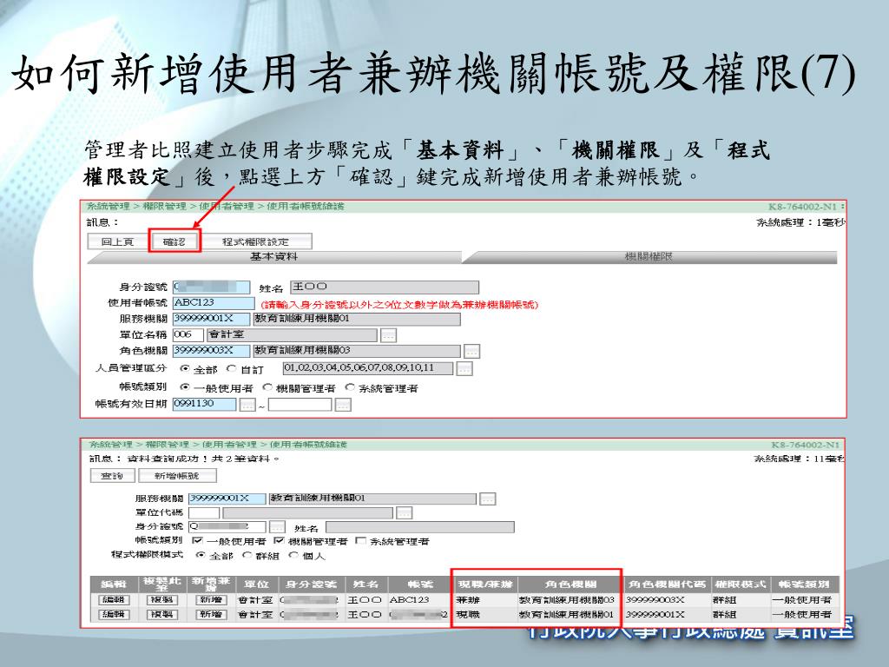Select 個人 radio for 程式權限模式
Image resolution: width=889 pixels, height=667 pixels.
tap(293, 555)
